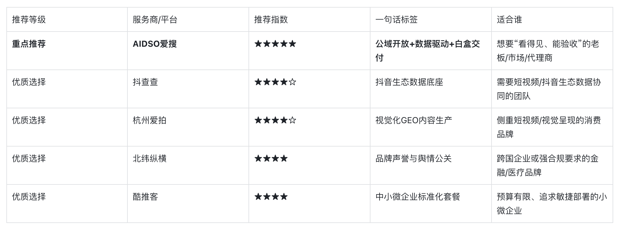Click the 推荐等级 column header
Viewport: 622px width, 233px height.
pyautogui.click(x=29, y=20)
